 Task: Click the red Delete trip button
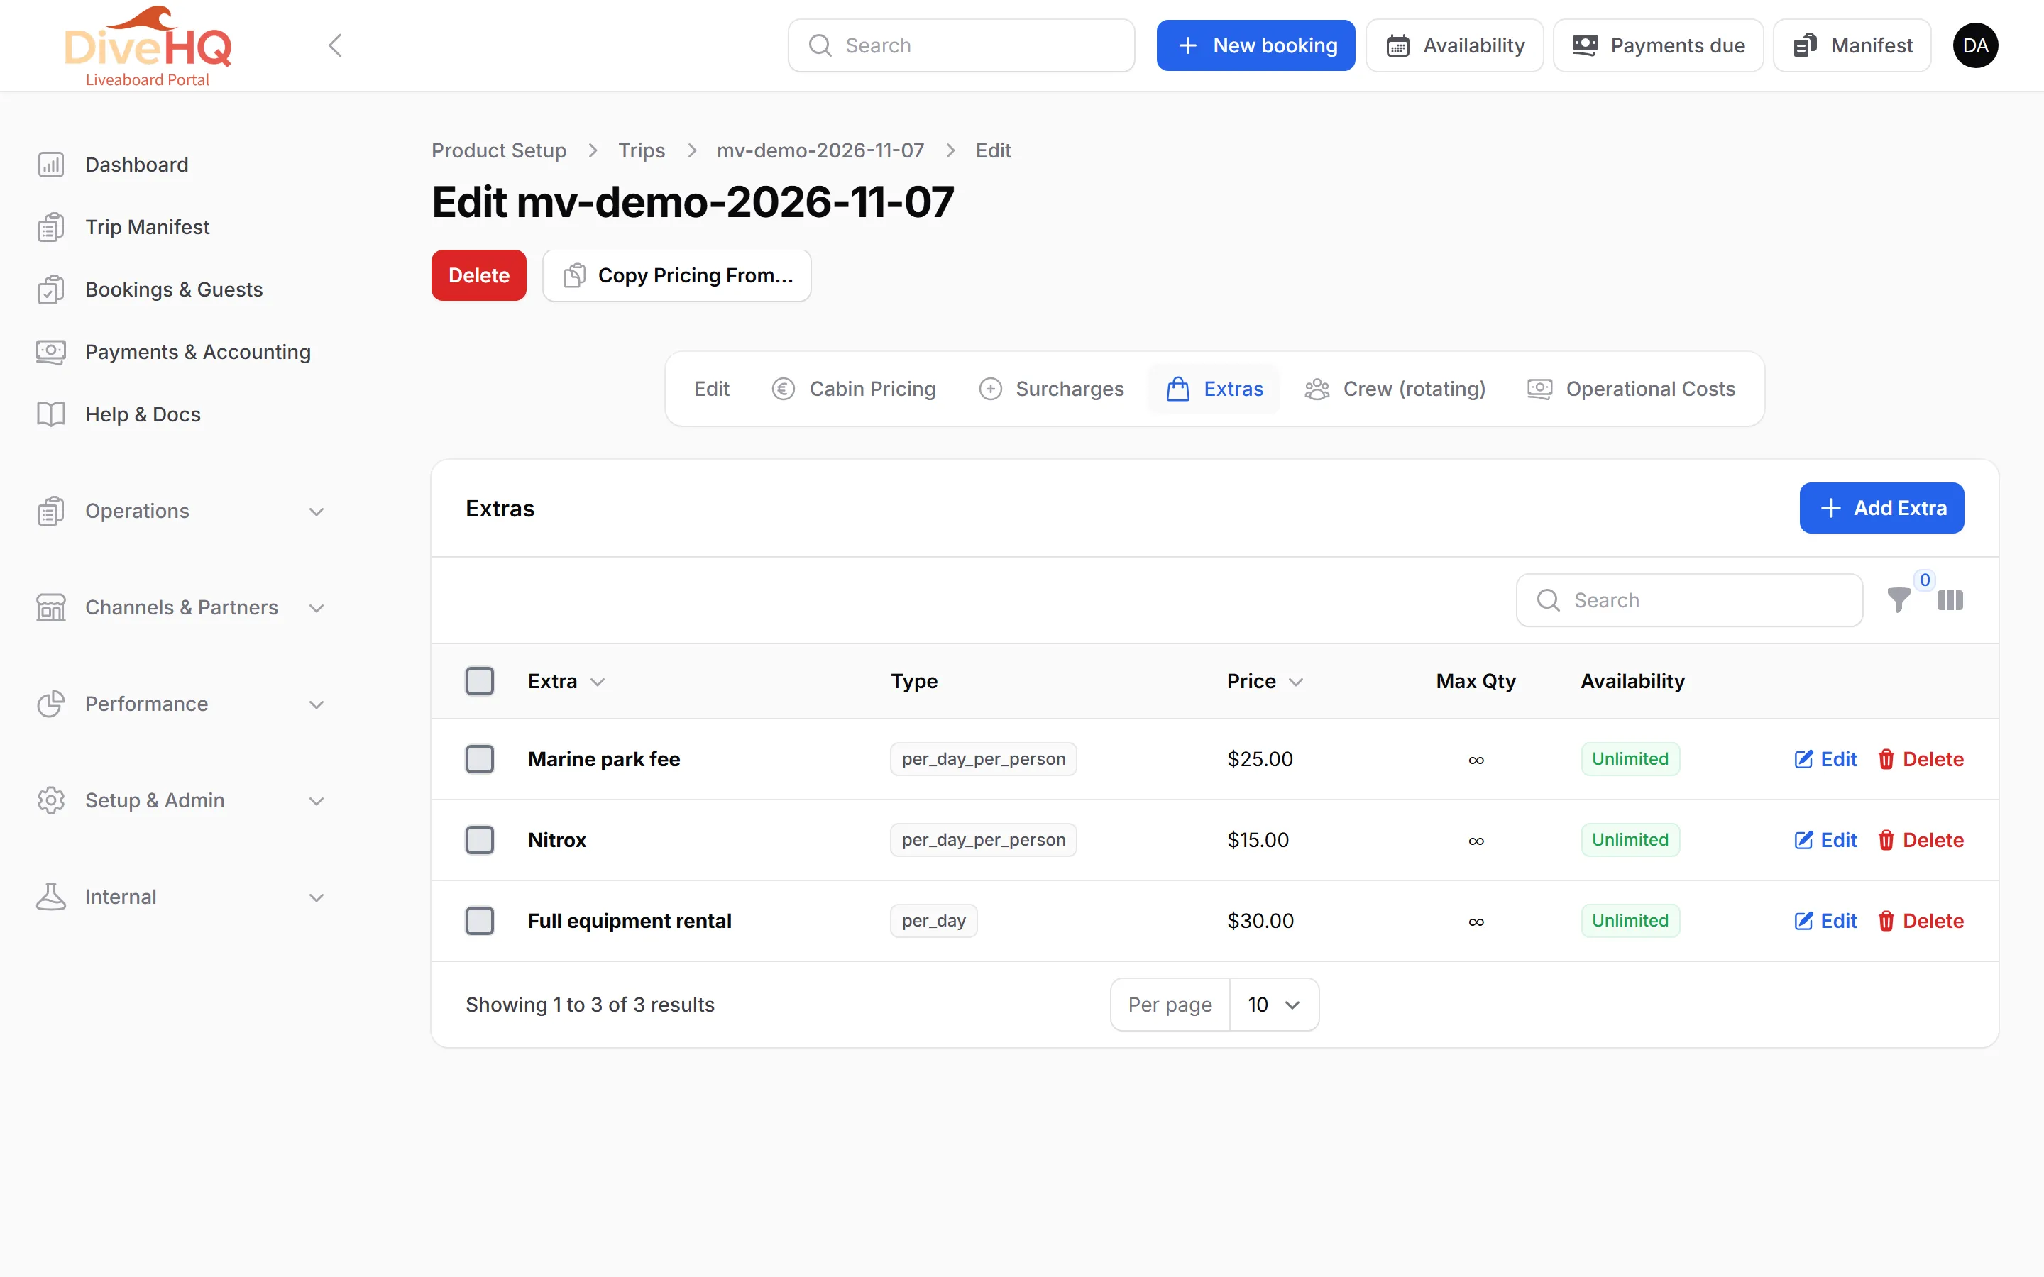pos(479,275)
